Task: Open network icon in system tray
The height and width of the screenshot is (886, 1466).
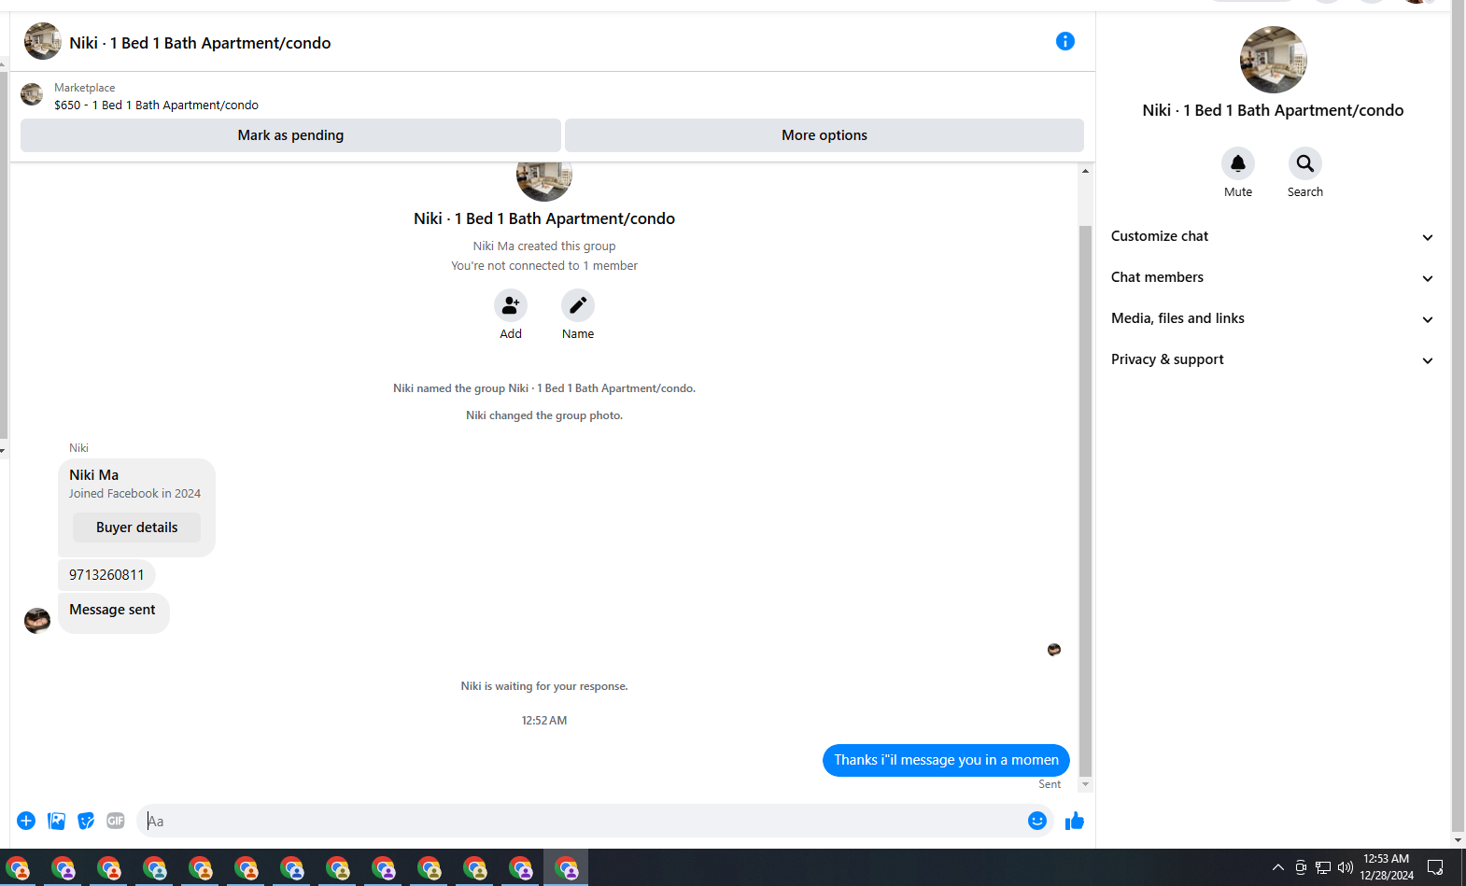Action: click(1323, 867)
